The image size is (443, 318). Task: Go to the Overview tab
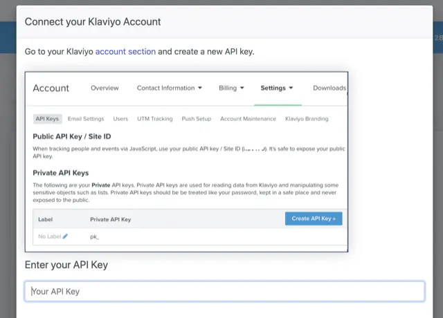105,88
